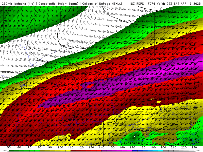Click the legend value 180
Screen dimensions: 203x152
pos(143,147)
